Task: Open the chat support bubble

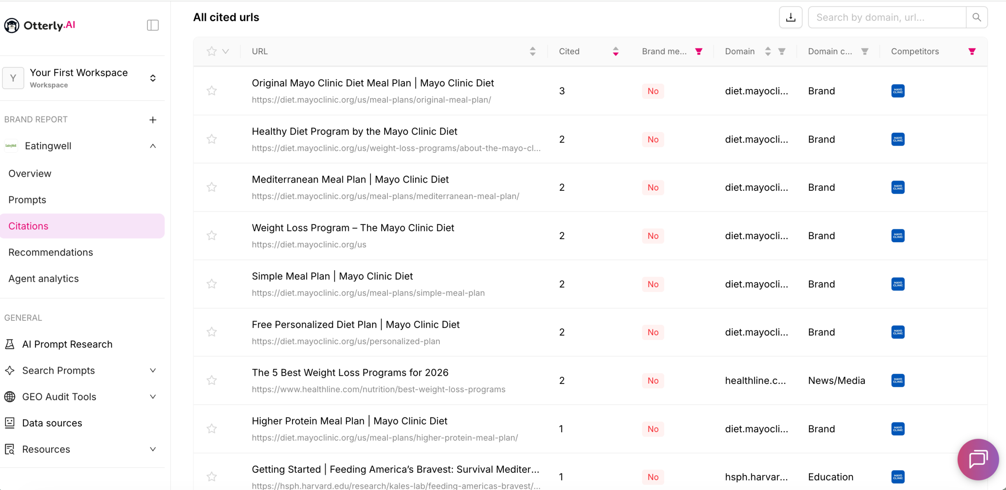Action: tap(978, 459)
